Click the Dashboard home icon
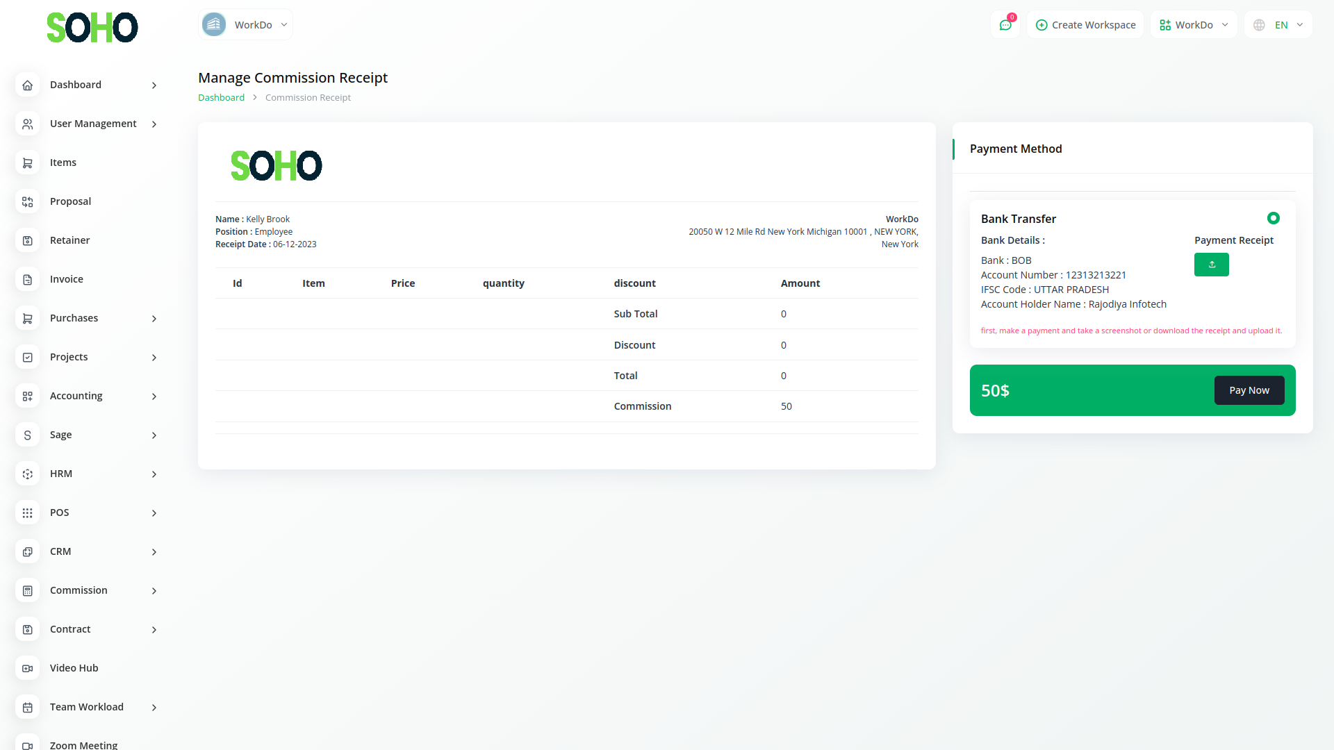 click(x=27, y=85)
